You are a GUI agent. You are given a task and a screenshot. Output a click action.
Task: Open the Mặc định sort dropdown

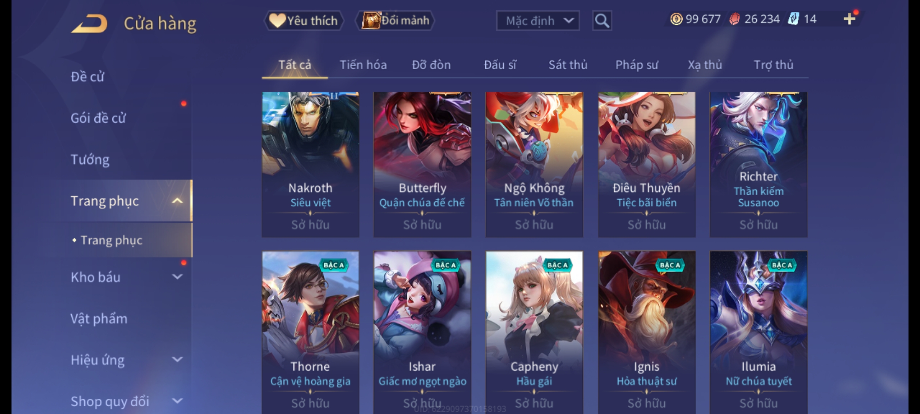537,21
